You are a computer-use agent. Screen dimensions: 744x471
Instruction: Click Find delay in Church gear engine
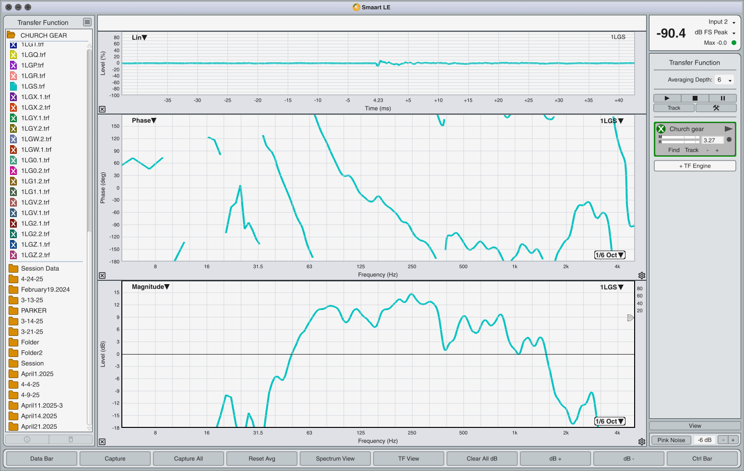pyautogui.click(x=674, y=150)
